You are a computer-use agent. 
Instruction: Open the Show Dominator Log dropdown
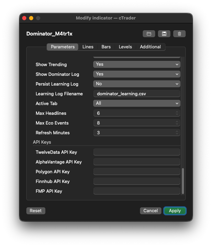[x=137, y=74]
